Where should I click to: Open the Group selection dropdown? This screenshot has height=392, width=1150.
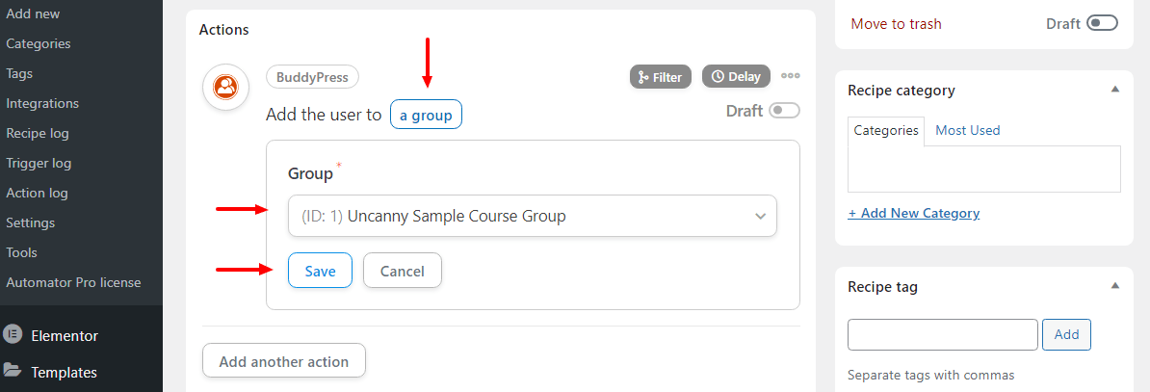pyautogui.click(x=533, y=216)
